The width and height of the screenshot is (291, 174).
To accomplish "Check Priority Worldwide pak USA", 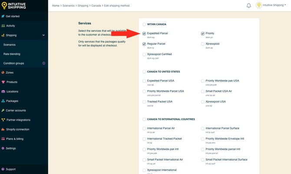I will (203, 81).
